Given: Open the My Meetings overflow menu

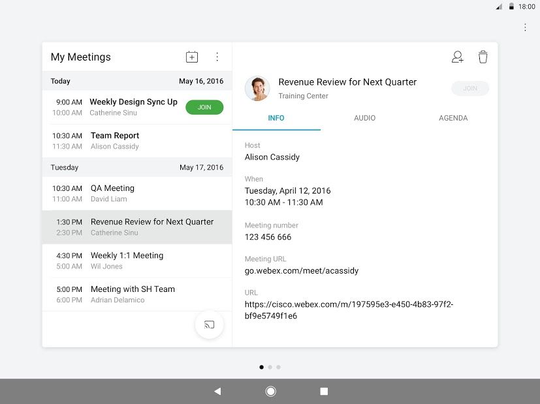Looking at the screenshot, I should coord(217,57).
